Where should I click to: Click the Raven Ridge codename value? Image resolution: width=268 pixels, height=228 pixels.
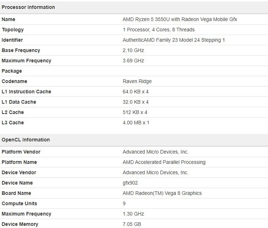click(x=137, y=81)
